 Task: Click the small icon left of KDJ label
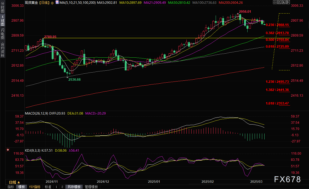pos(8,150)
